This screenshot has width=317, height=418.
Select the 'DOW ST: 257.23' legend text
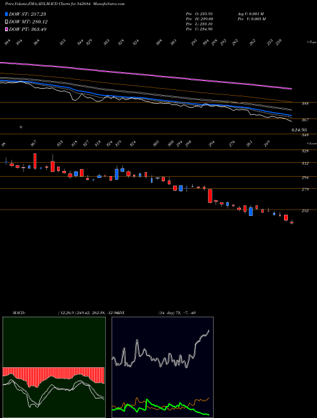pyautogui.click(x=28, y=15)
